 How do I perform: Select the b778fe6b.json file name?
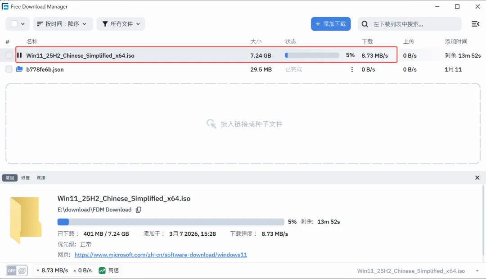tap(45, 69)
